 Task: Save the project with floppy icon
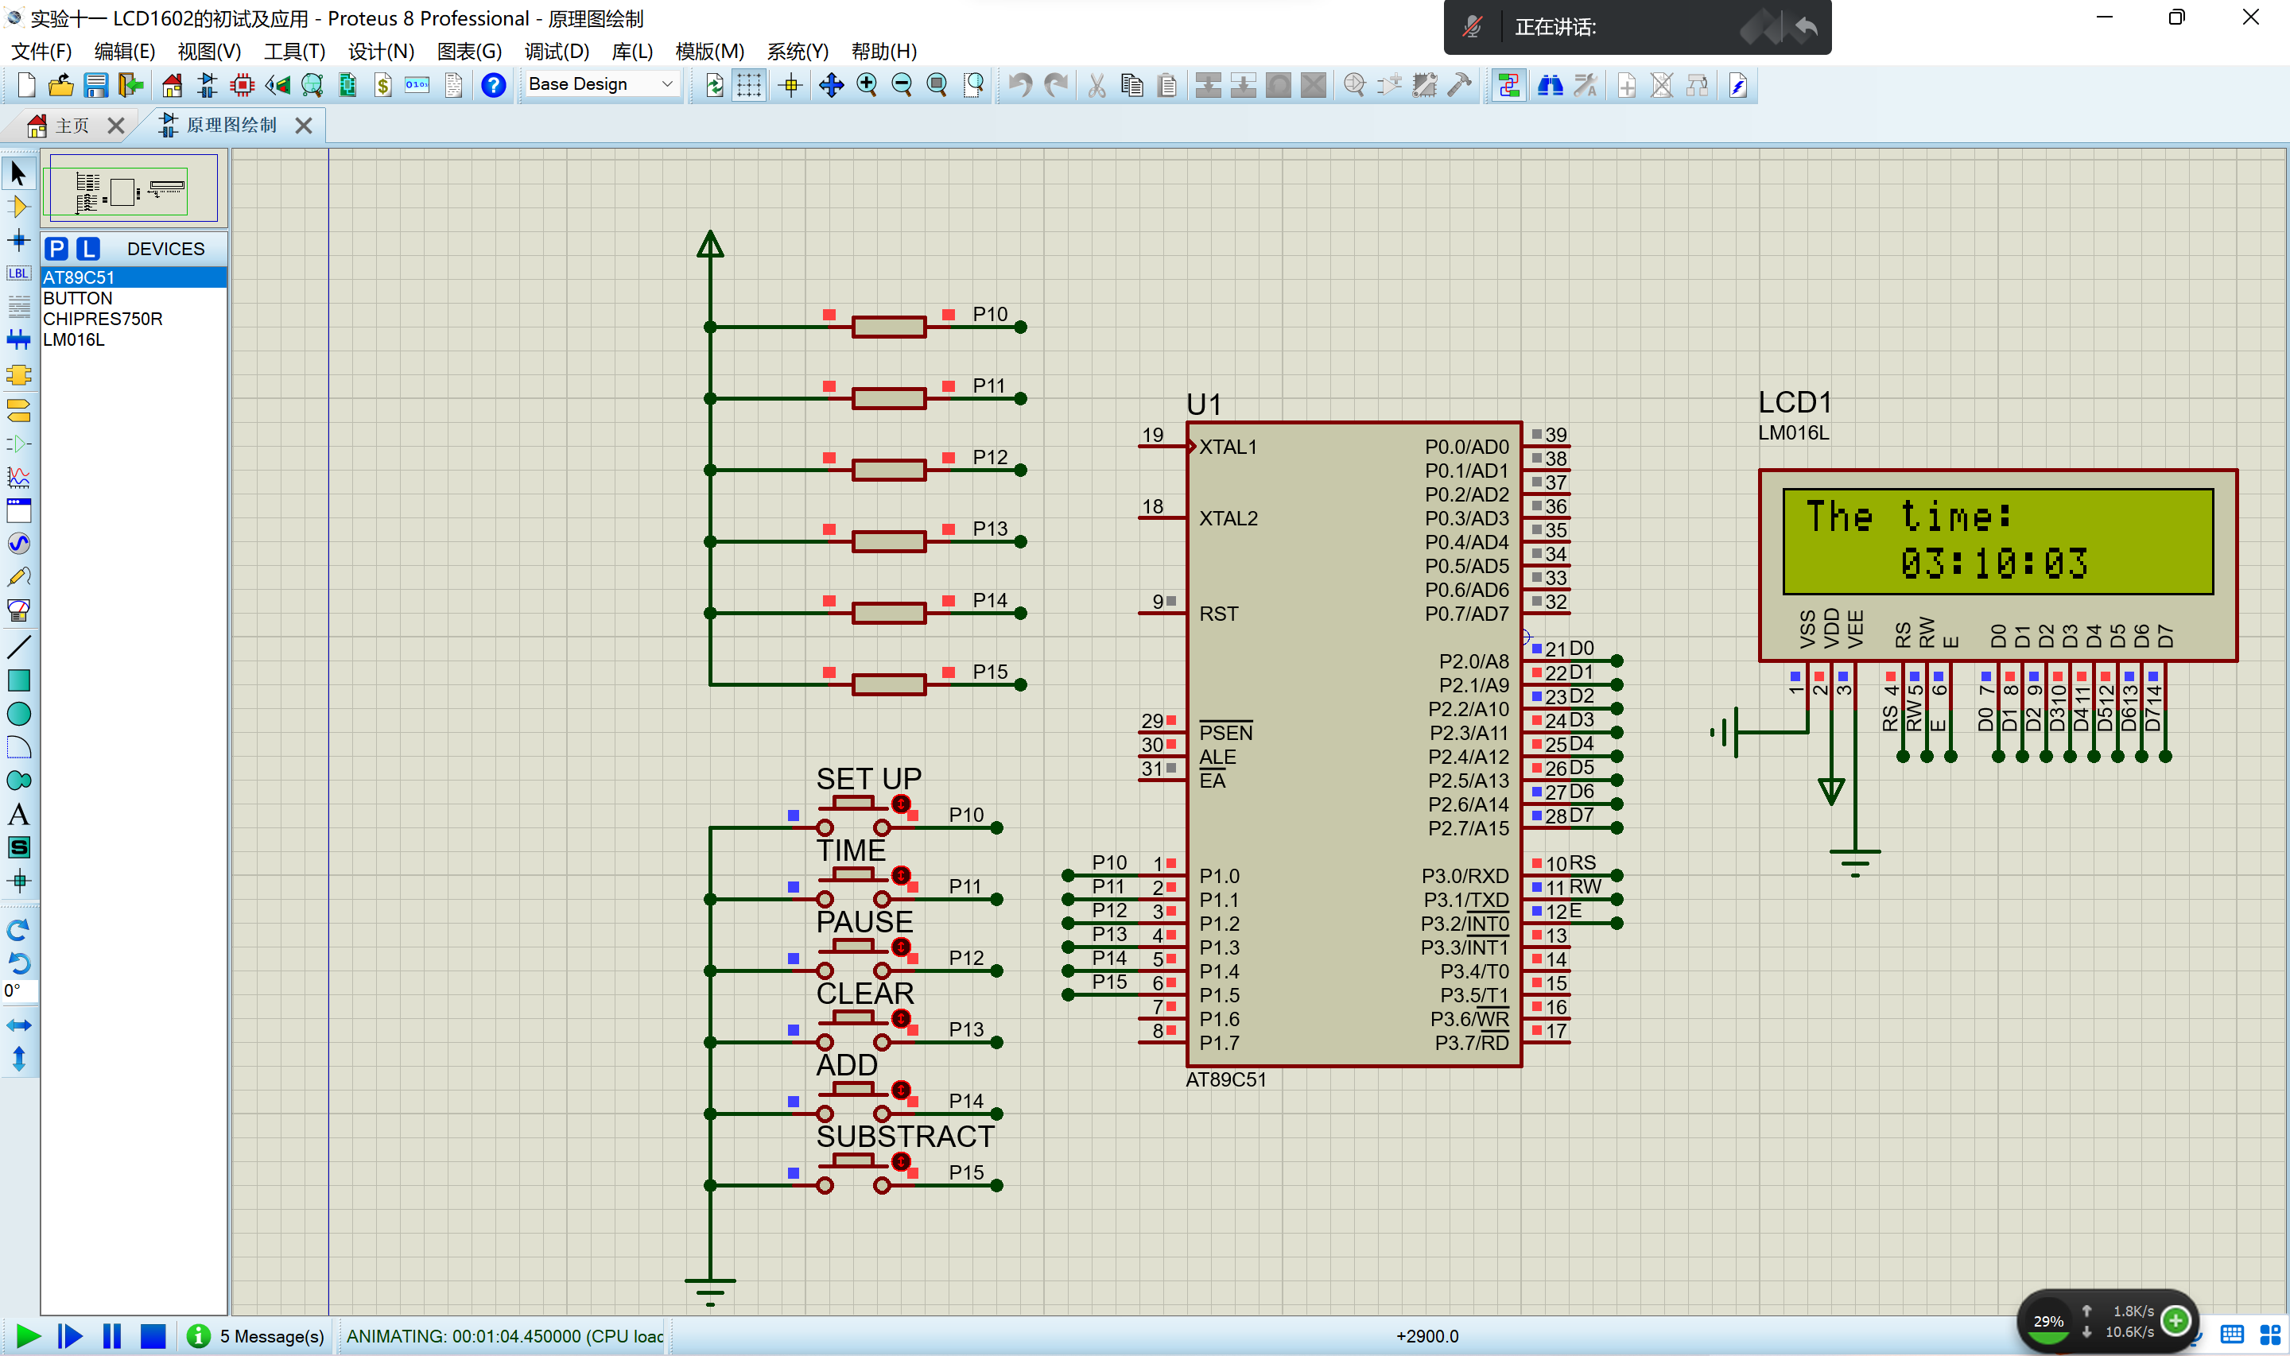(x=95, y=85)
